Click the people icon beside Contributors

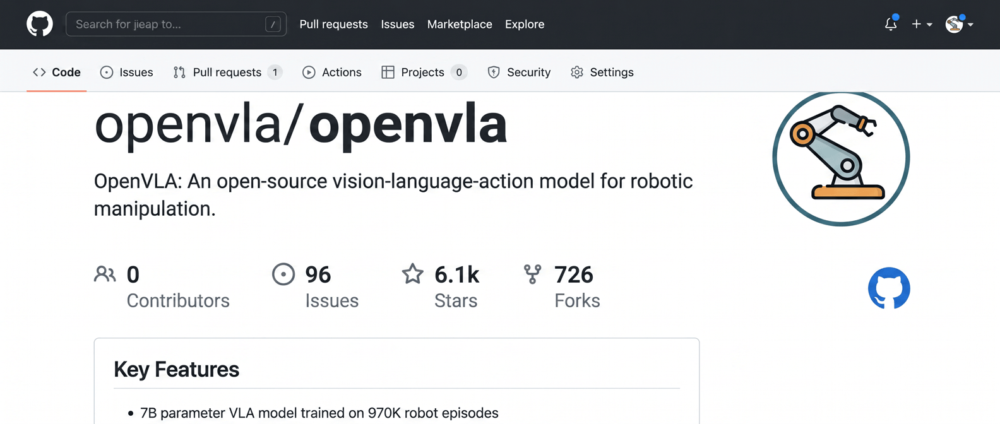click(x=105, y=274)
